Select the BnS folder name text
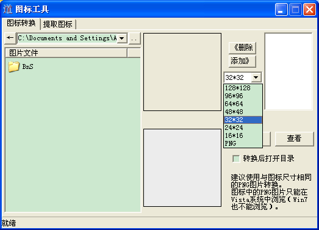 tap(27, 66)
